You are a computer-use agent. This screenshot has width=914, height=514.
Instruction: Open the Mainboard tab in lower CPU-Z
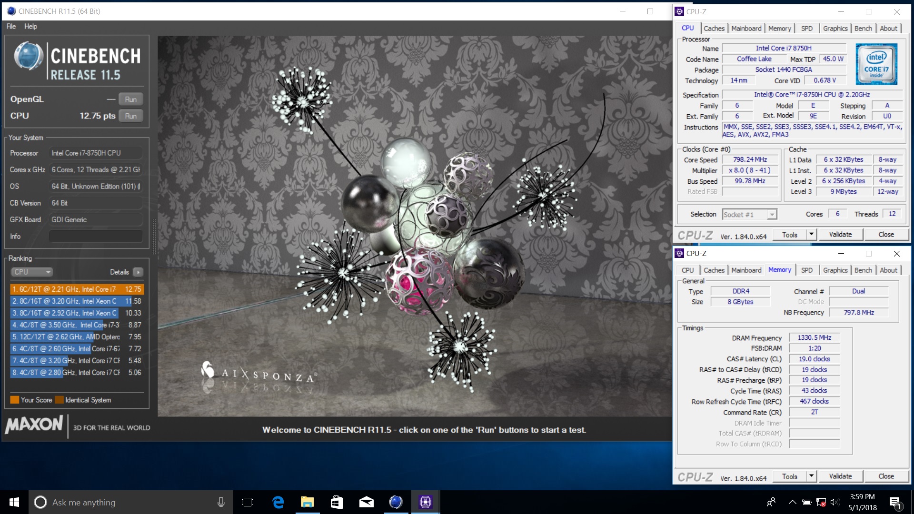(x=746, y=270)
